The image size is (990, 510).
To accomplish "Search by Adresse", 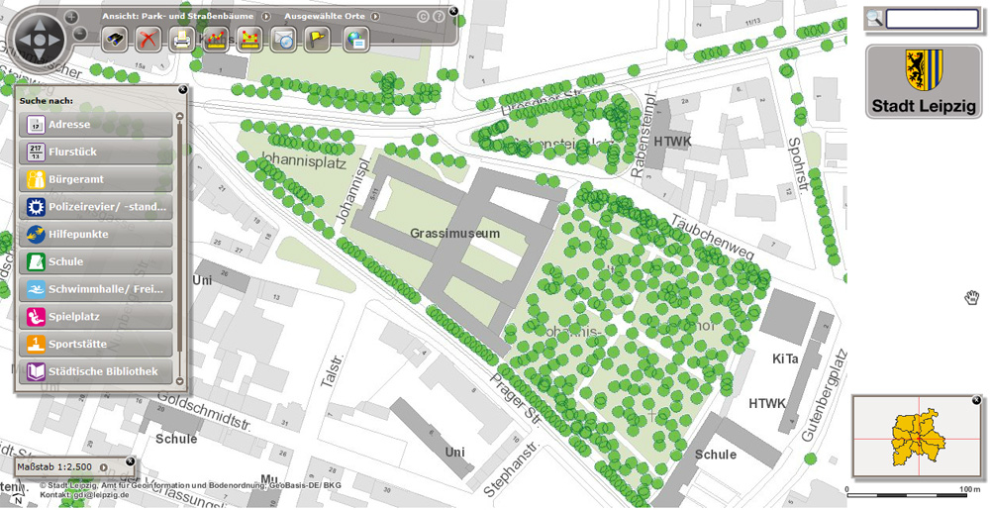I will tap(96, 125).
